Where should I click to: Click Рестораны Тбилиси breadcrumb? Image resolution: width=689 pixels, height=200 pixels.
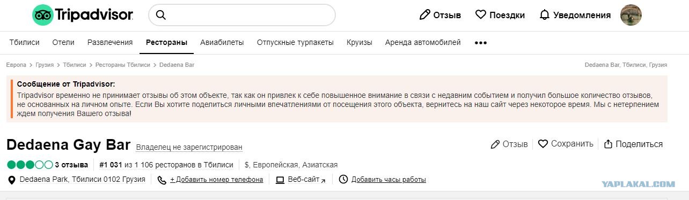coord(123,65)
